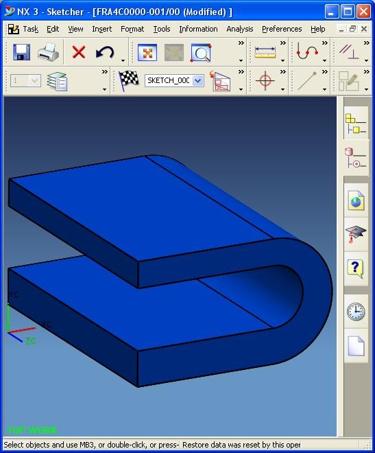This screenshot has width=375, height=453.
Task: Open the Constraints parallel/perpendicular tool
Action: [x=349, y=51]
